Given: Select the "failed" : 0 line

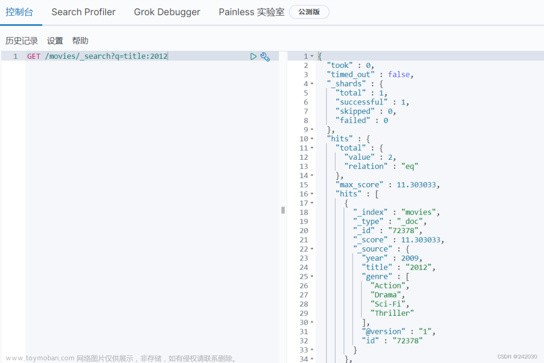Looking at the screenshot, I should [x=362, y=121].
